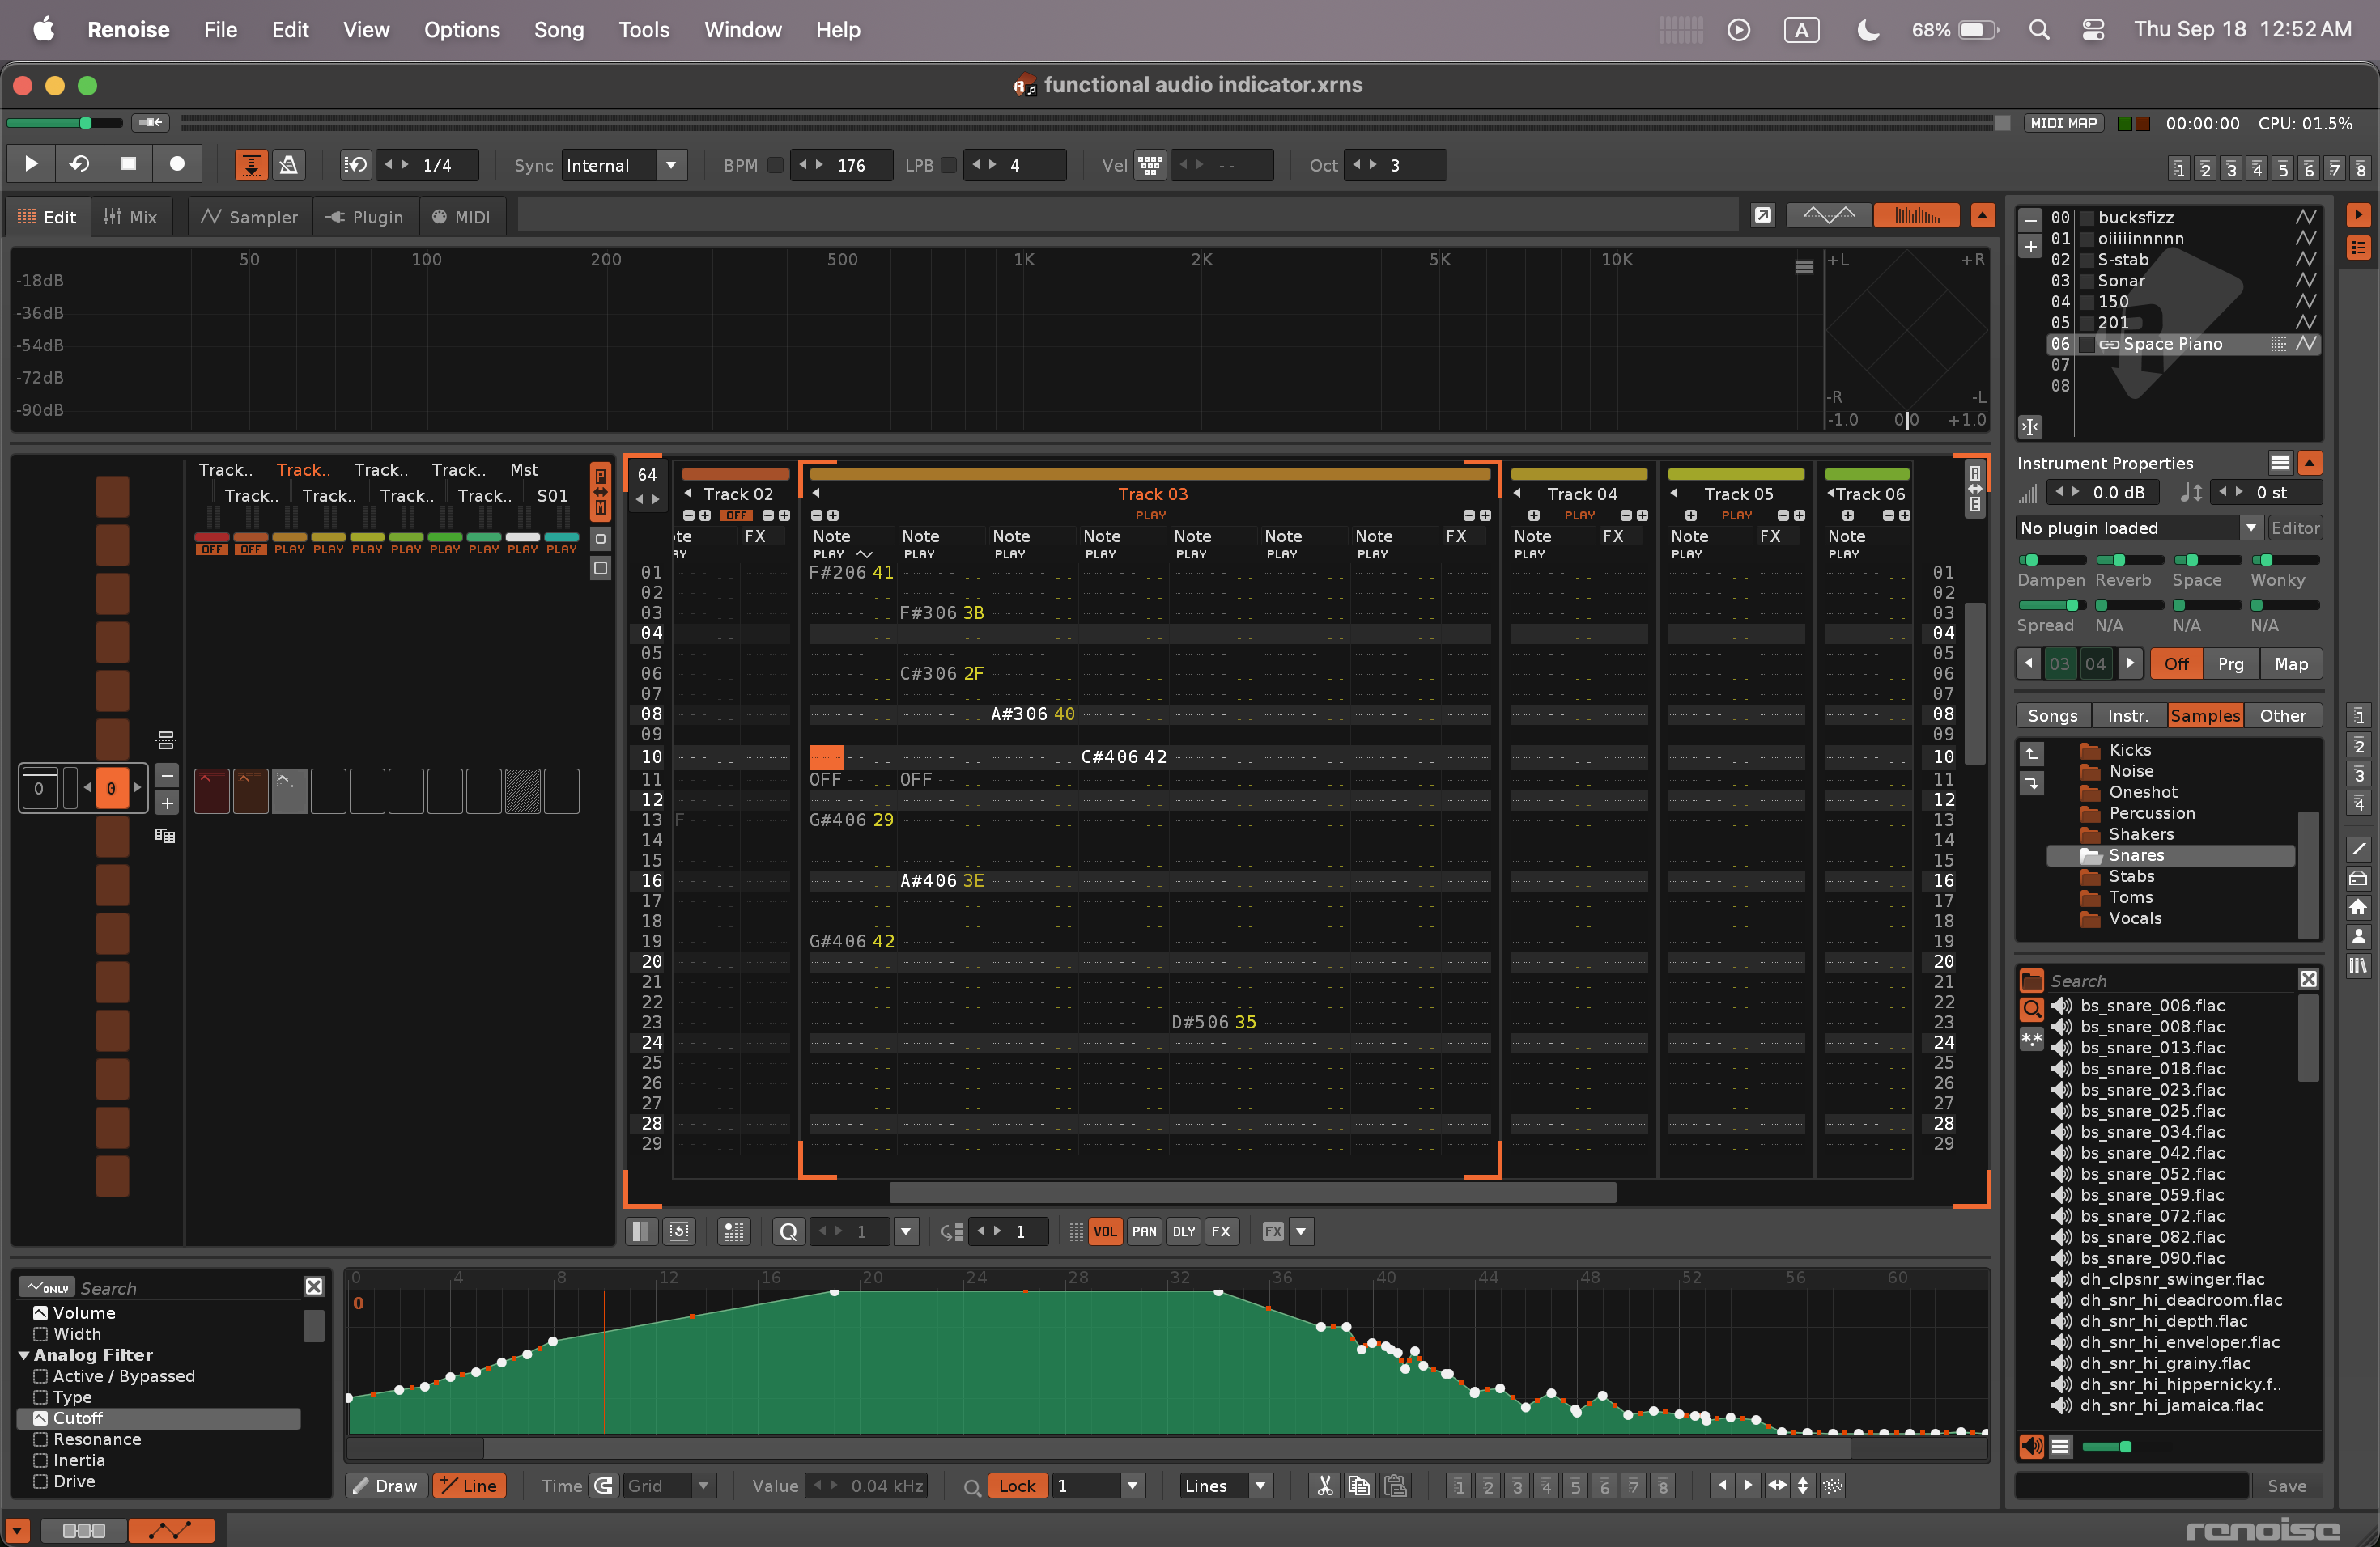Image resolution: width=2380 pixels, height=1547 pixels.
Task: Close the sample browser search box
Action: 2308,979
